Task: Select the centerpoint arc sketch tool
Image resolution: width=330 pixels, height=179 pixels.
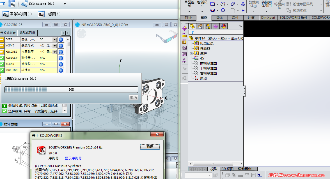Action: pyautogui.click(x=223, y=4)
